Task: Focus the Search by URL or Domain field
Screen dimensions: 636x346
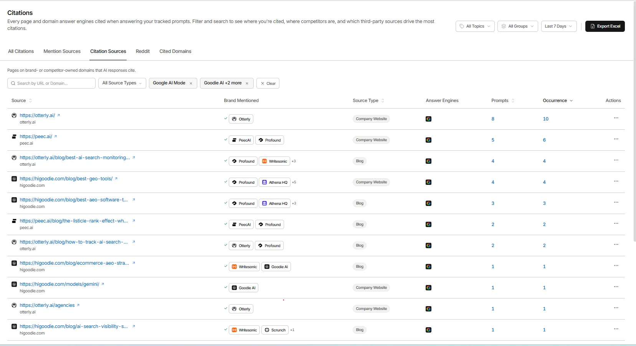Action: point(51,83)
